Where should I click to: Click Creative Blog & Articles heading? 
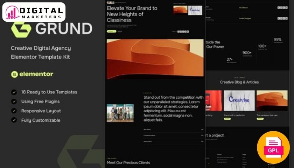click(239, 82)
